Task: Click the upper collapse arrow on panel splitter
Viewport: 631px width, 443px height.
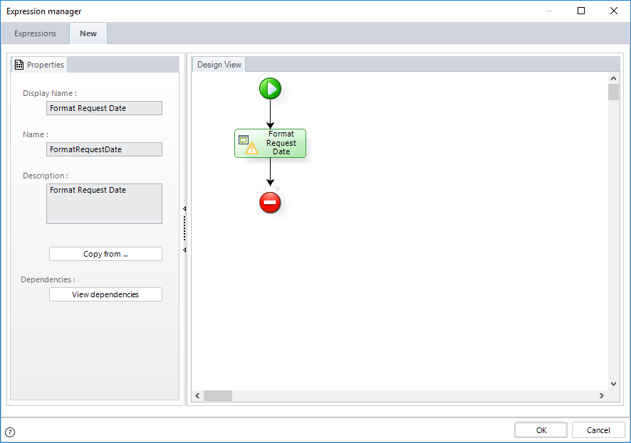Action: pos(184,208)
